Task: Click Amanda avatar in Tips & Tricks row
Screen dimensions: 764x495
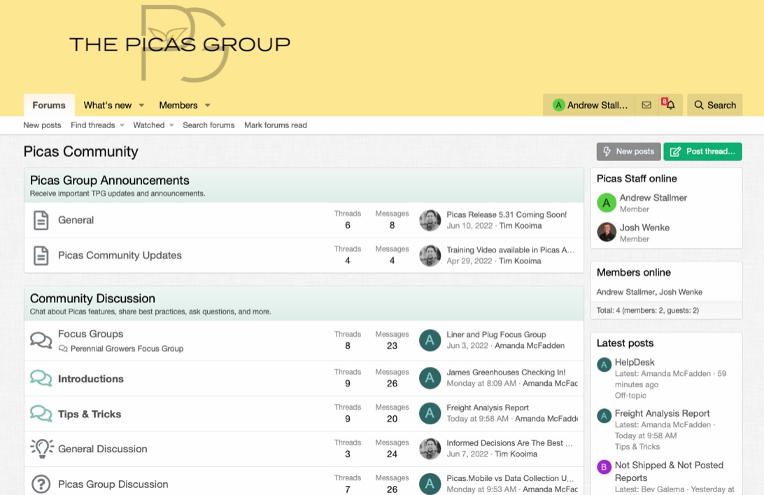Action: point(430,413)
